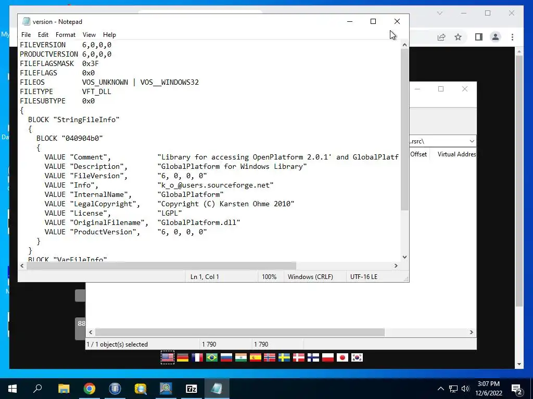533x399 pixels.
Task: Click Notepad horizontal scrollbar right arrow
Action: (396, 265)
